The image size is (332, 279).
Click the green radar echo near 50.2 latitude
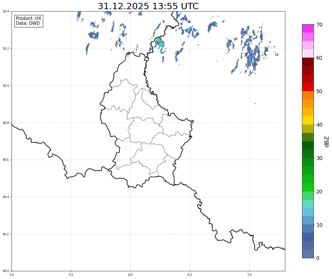161,44
